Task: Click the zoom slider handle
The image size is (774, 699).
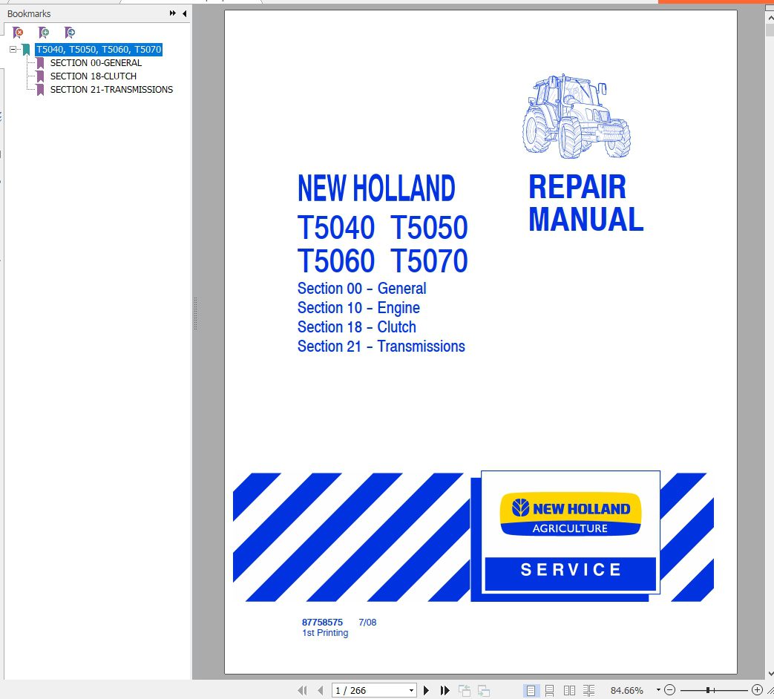Action: coord(708,689)
